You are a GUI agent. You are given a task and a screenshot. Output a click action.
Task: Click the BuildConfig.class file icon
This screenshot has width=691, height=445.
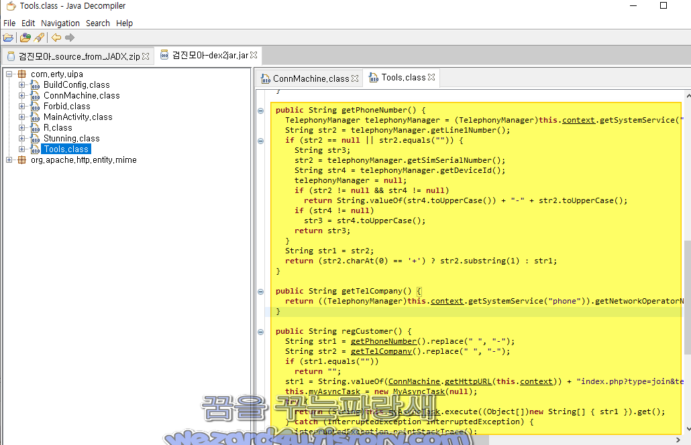(36, 85)
